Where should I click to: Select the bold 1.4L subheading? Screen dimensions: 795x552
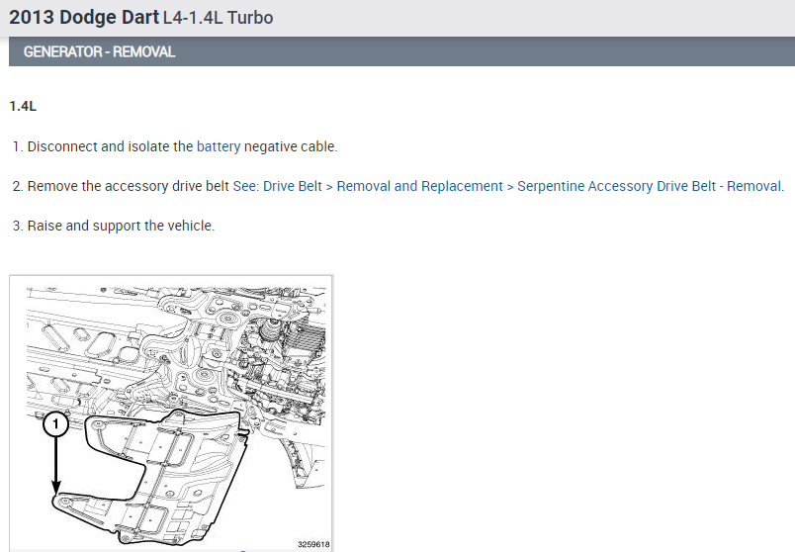(x=23, y=107)
